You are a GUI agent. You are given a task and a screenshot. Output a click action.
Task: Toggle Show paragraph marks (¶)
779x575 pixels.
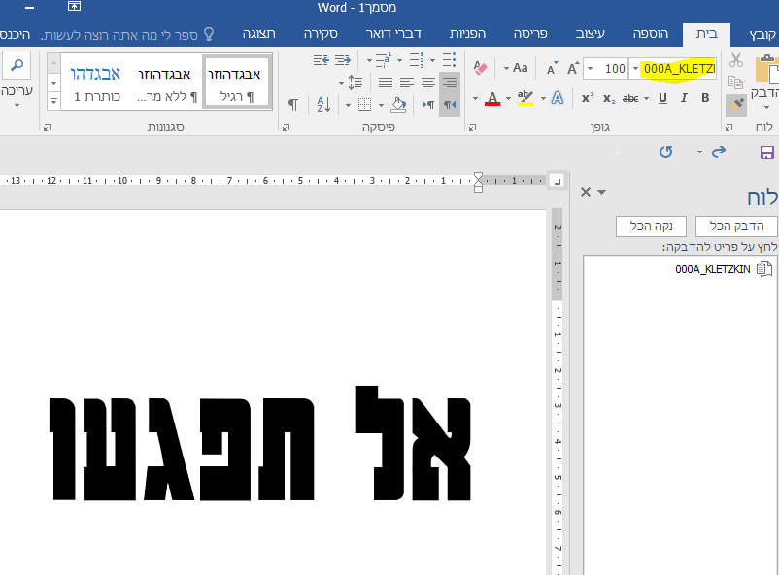coord(293,104)
